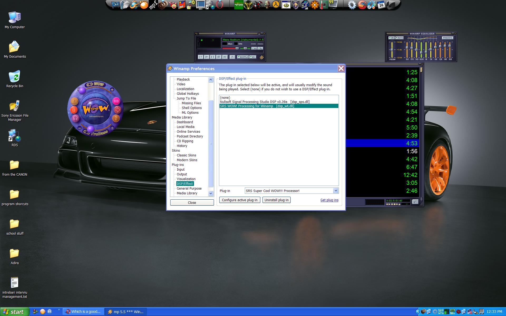Click the WOW Thing headphones button
506x316 pixels.
pyautogui.click(x=75, y=118)
